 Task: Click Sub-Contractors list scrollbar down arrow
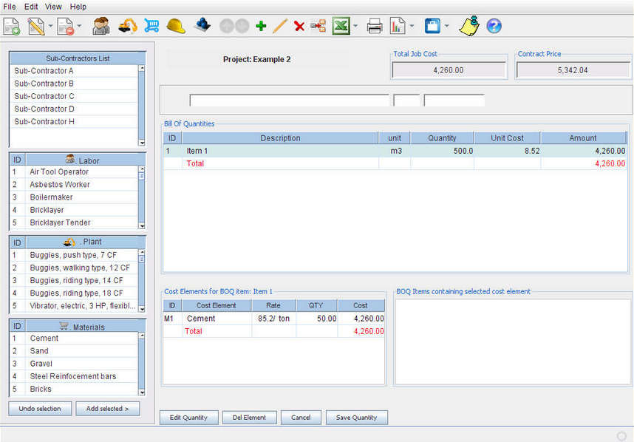click(142, 143)
